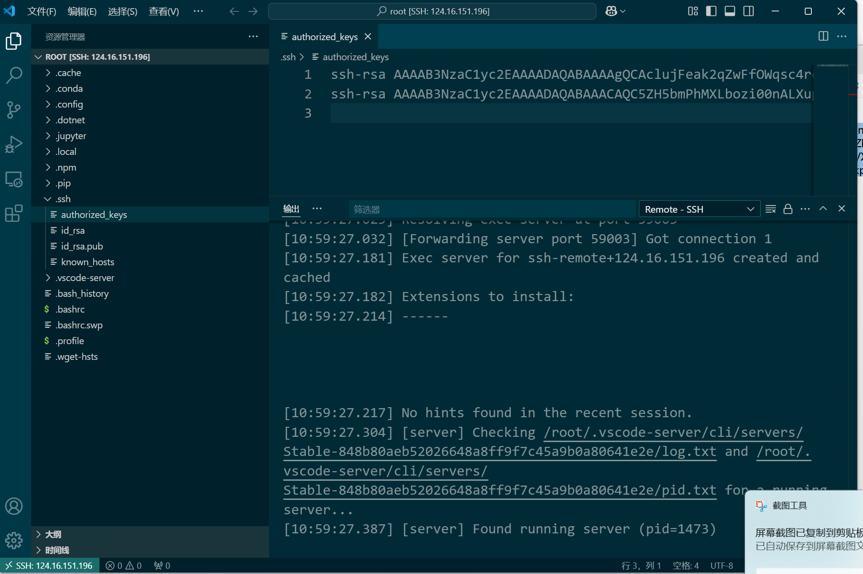This screenshot has width=863, height=574.
Task: Clear the output panel
Action: (x=771, y=209)
